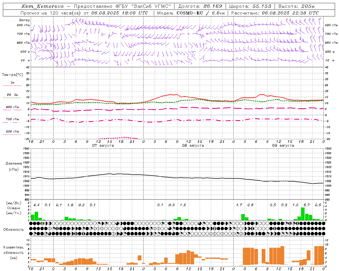339x271 pixels.
Task: Click the Конвективн. облачность label
Action: (14, 250)
